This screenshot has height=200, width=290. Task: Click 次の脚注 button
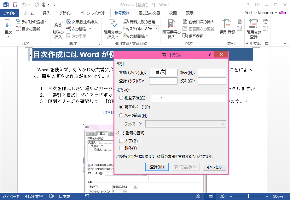(76, 29)
